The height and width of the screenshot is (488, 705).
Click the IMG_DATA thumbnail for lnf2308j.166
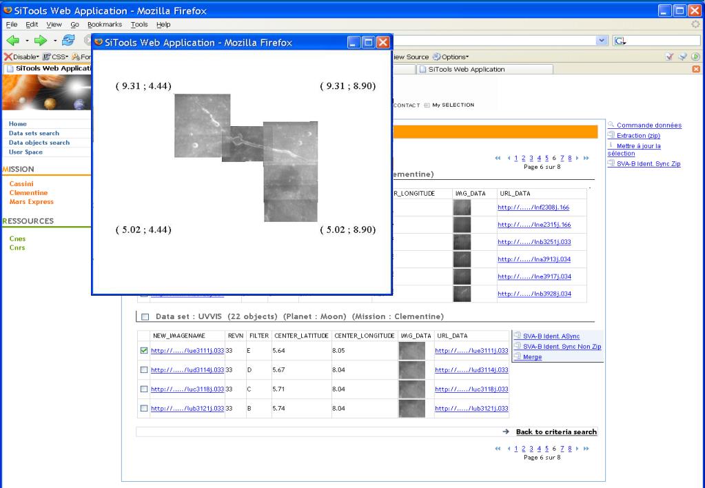pyautogui.click(x=462, y=207)
